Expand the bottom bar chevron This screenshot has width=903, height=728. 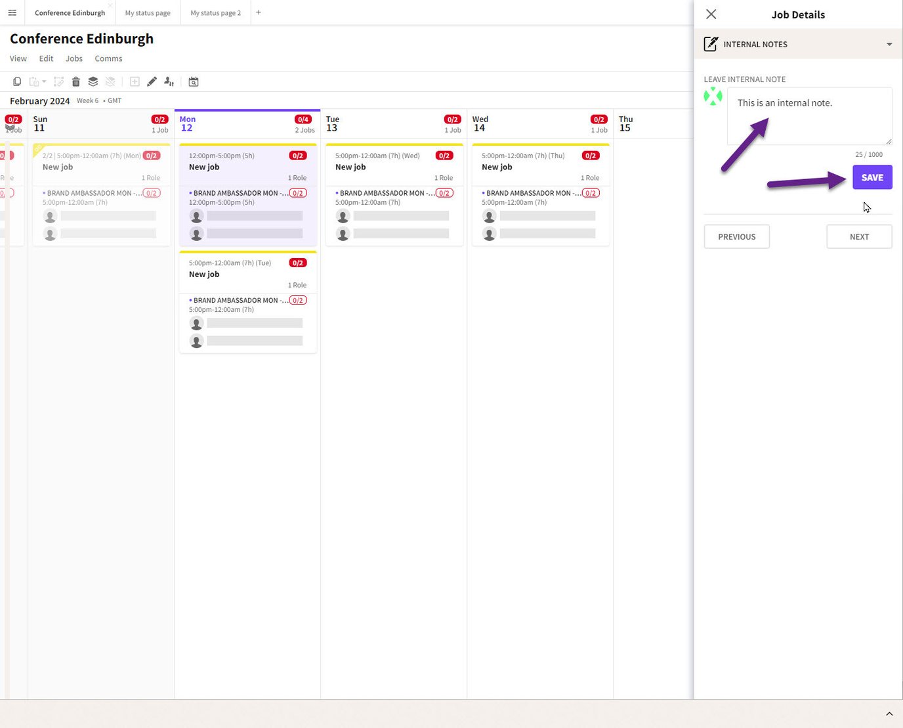pos(889,714)
